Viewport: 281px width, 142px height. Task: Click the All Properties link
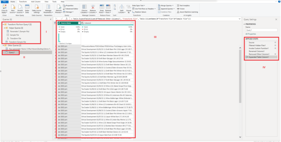tap(250, 34)
